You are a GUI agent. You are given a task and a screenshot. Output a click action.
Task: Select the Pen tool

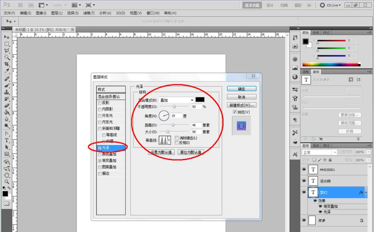7,134
